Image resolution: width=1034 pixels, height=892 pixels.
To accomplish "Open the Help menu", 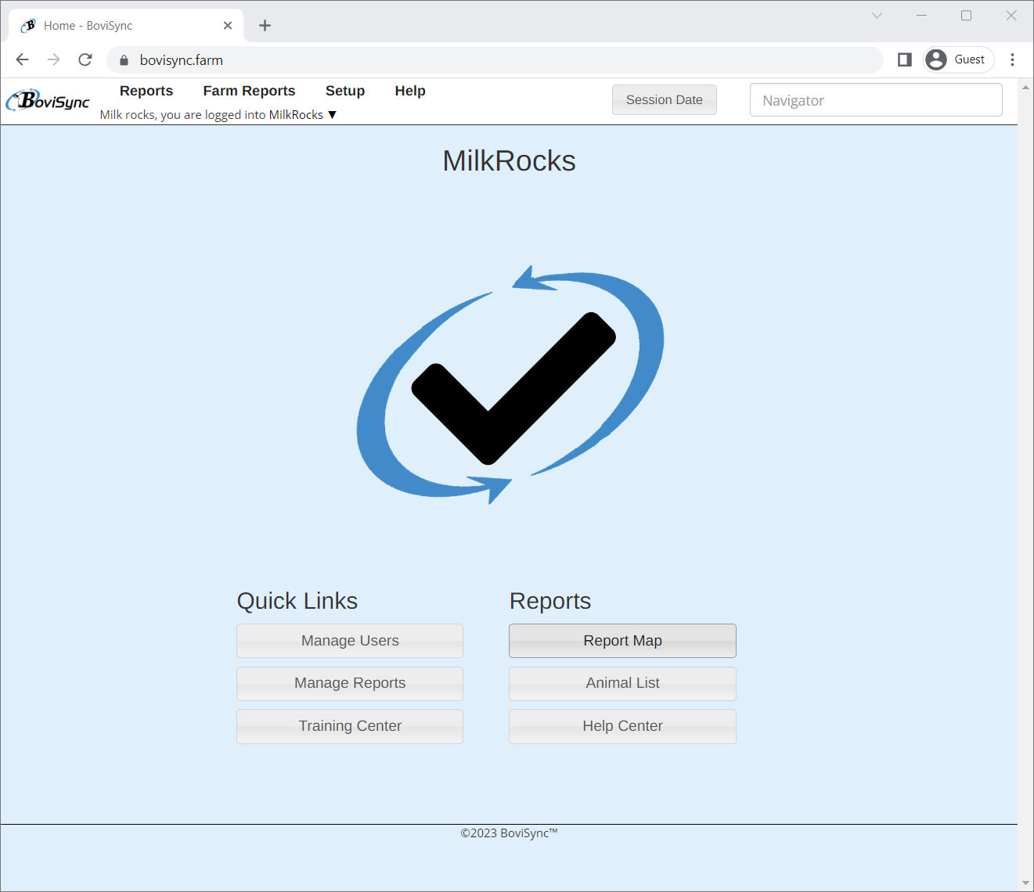I will 410,91.
